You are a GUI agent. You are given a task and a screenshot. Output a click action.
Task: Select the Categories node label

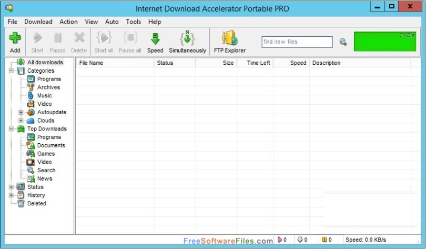[x=40, y=71]
